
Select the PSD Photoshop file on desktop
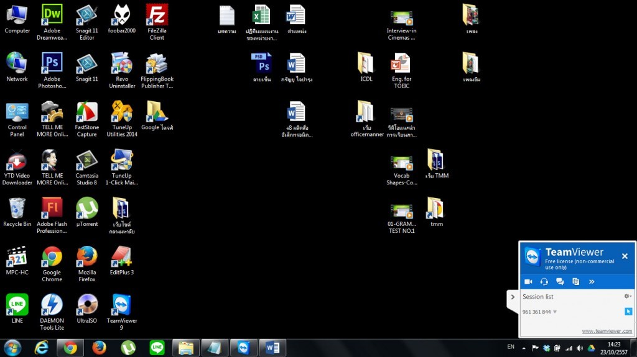pos(262,67)
